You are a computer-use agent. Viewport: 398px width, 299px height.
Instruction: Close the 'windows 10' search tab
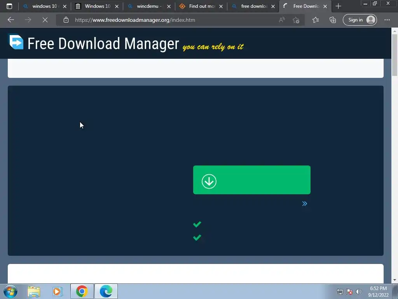coord(65,7)
